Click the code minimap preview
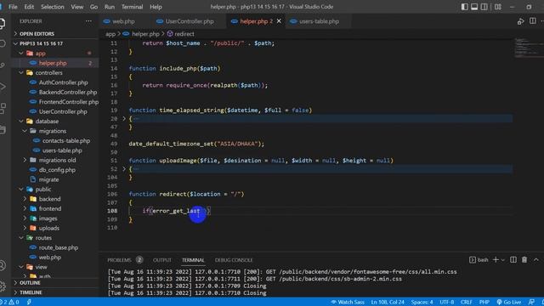The width and height of the screenshot is (544, 306). pos(528,48)
